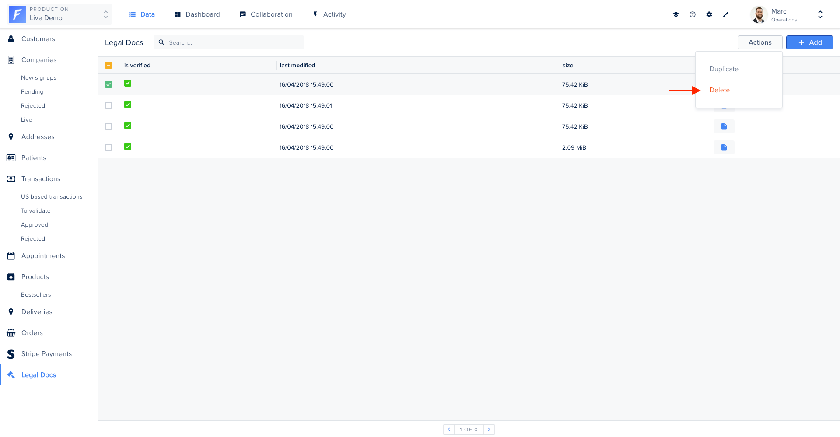Open Rejected under Transactions

[33, 238]
